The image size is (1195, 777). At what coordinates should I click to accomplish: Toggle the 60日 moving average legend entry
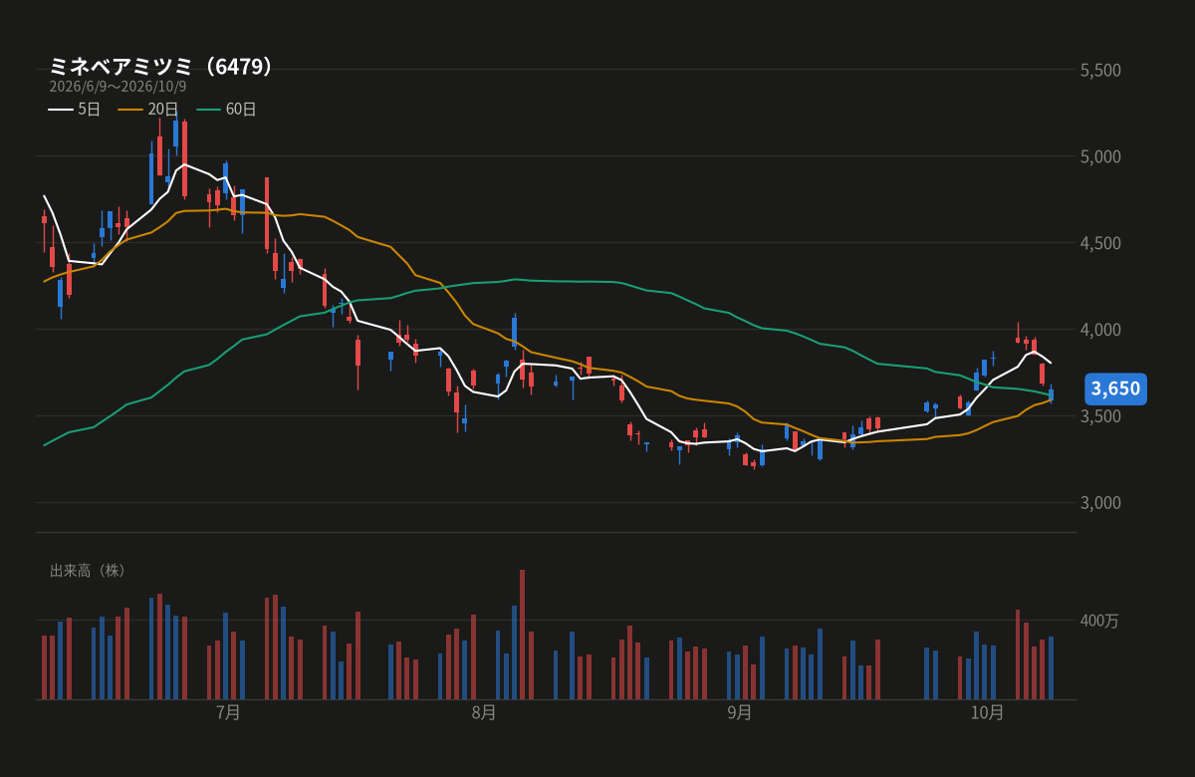[227, 110]
